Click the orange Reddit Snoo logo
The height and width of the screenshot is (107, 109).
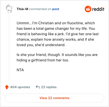tap(88, 9)
